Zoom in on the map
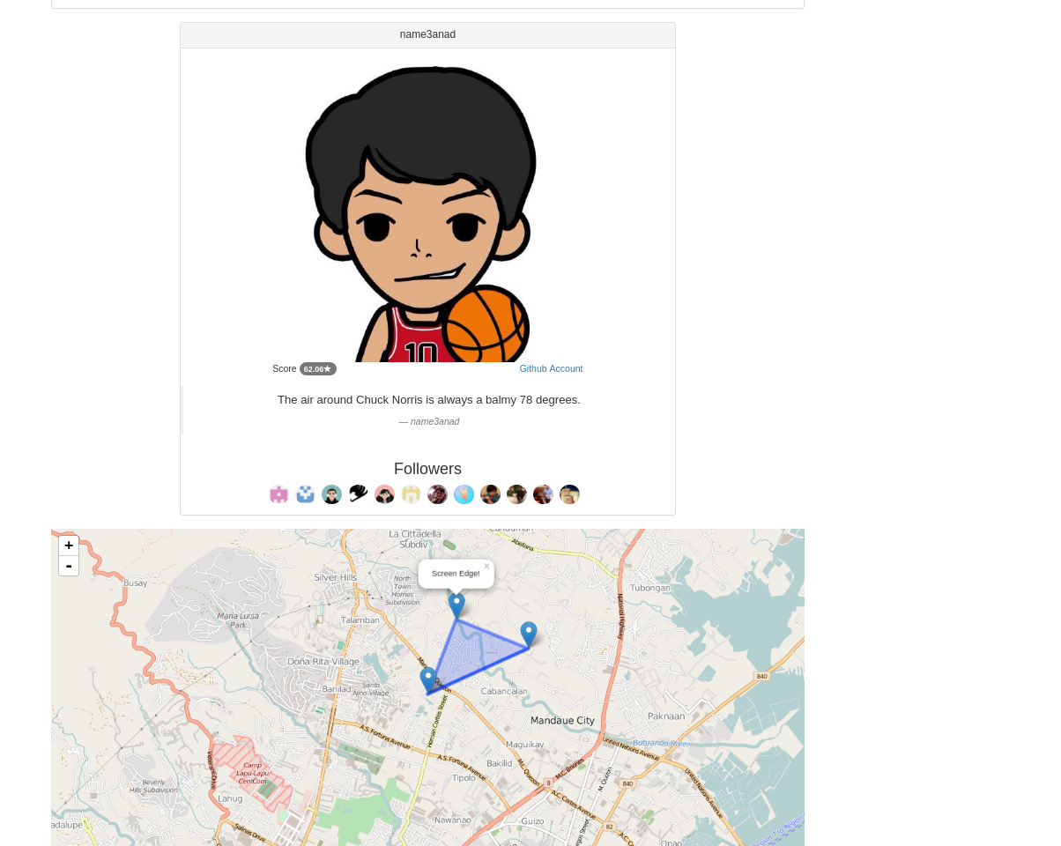The width and height of the screenshot is (1061, 846). pos(69,545)
